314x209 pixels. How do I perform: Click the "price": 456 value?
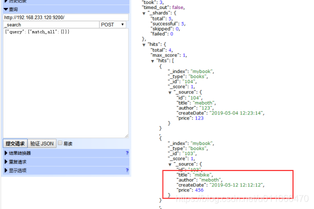click(x=200, y=190)
